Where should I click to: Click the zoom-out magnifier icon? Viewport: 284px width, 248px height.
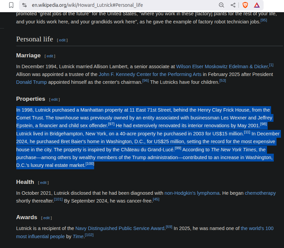[221, 5]
